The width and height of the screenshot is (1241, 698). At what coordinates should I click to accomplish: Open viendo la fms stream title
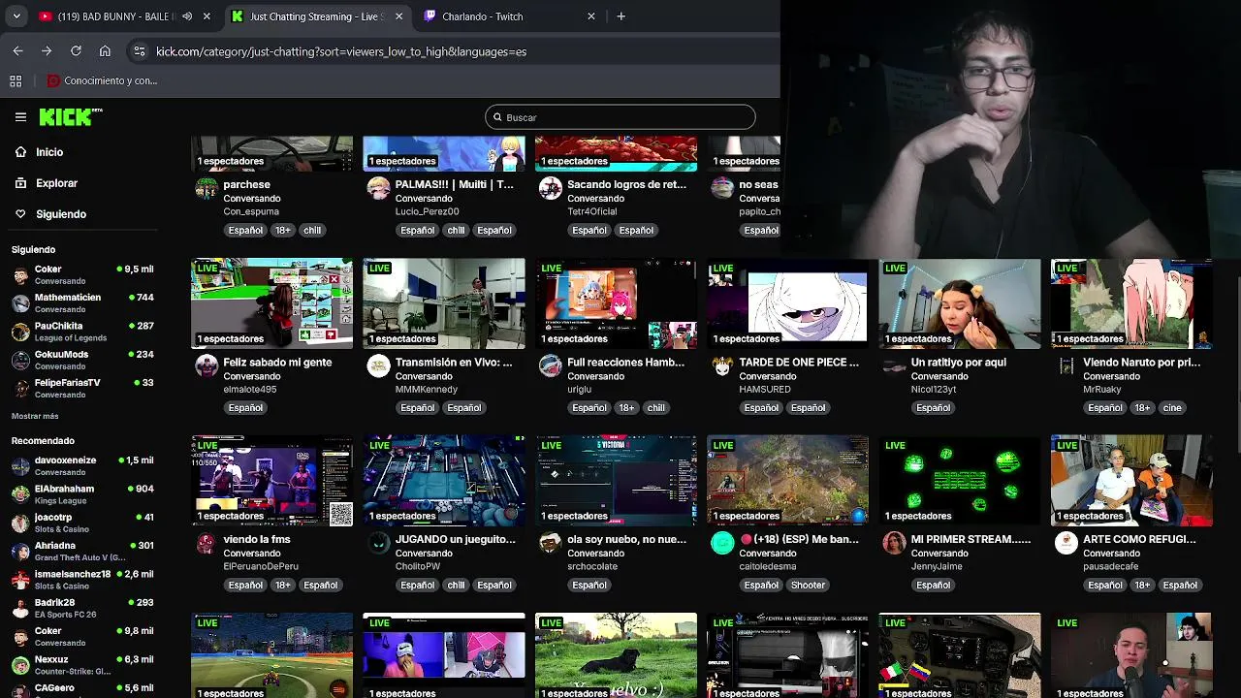256,539
